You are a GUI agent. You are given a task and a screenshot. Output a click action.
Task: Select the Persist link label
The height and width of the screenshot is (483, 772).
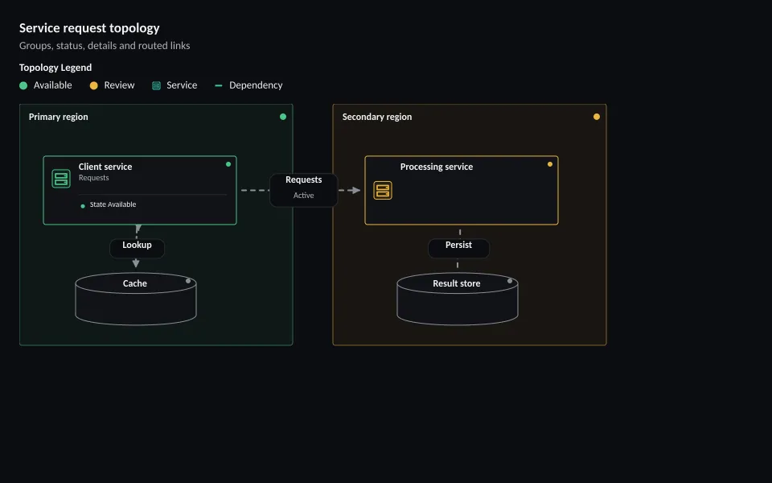458,248
